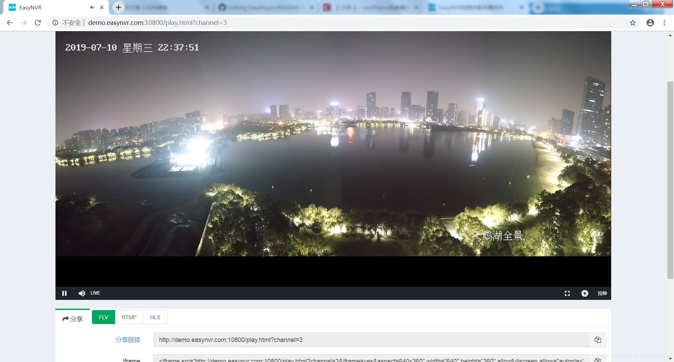This screenshot has width=674, height=362.
Task: Open the Chrome profile menu
Action: pyautogui.click(x=650, y=23)
